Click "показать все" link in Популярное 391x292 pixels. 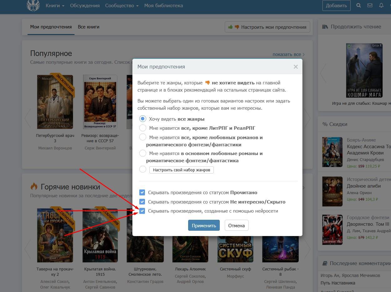click(287, 54)
